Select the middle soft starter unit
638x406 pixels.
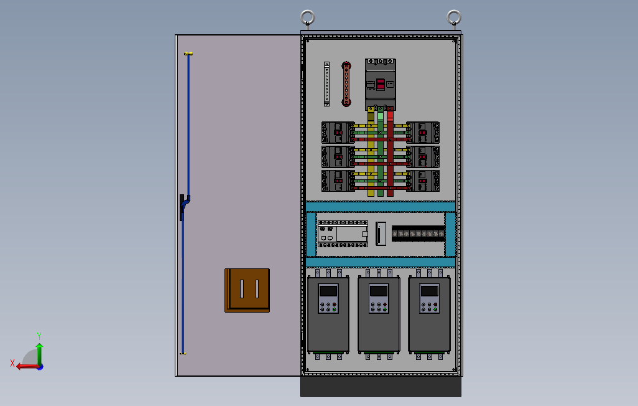[x=379, y=314]
